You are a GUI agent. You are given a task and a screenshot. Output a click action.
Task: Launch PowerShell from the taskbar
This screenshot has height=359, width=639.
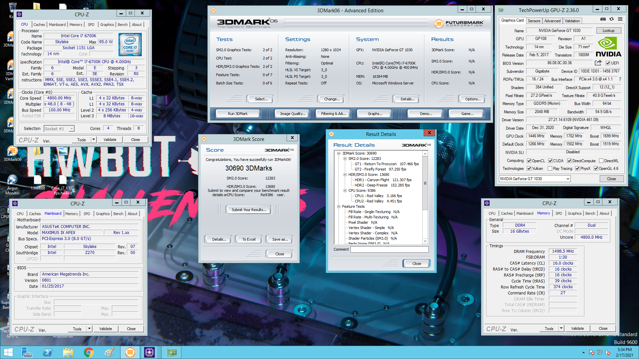(x=47, y=352)
